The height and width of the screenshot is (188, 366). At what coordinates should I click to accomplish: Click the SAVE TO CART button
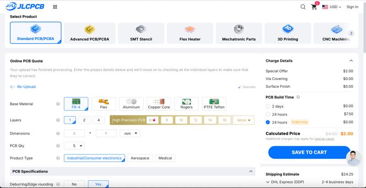(x=309, y=152)
